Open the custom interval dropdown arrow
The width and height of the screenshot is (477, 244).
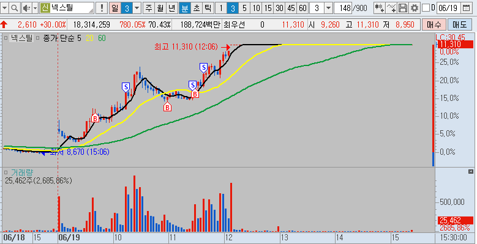point(329,8)
